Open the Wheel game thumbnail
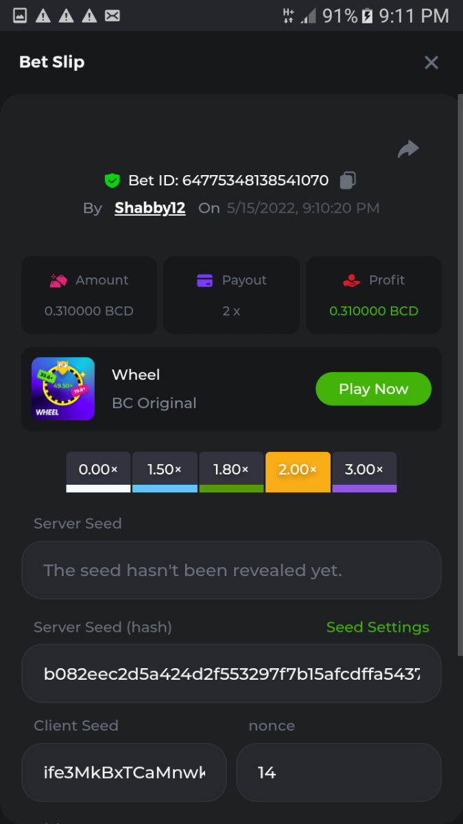This screenshot has width=463, height=824. [x=63, y=389]
